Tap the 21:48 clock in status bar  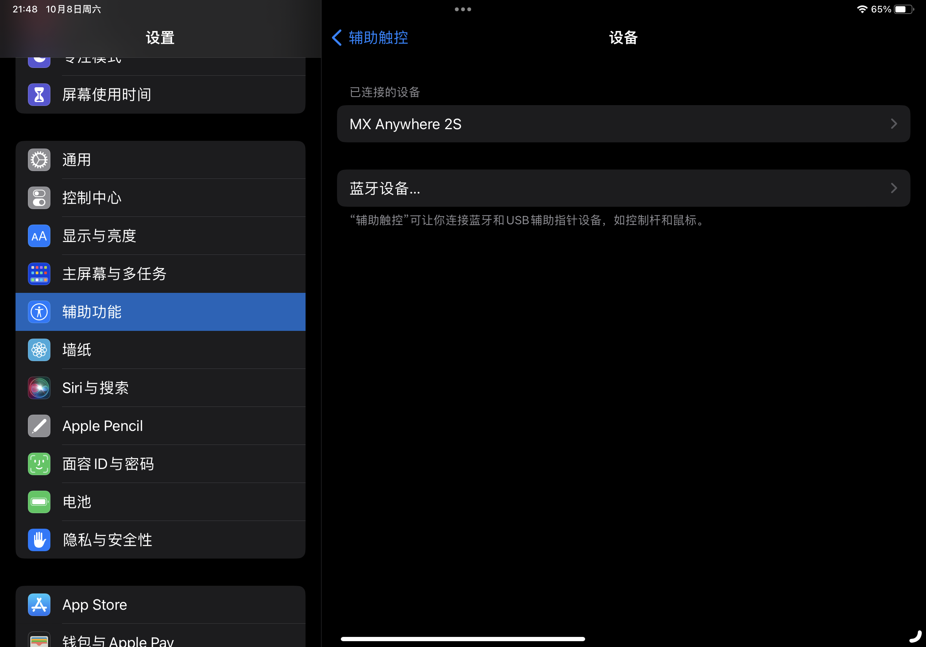point(25,9)
